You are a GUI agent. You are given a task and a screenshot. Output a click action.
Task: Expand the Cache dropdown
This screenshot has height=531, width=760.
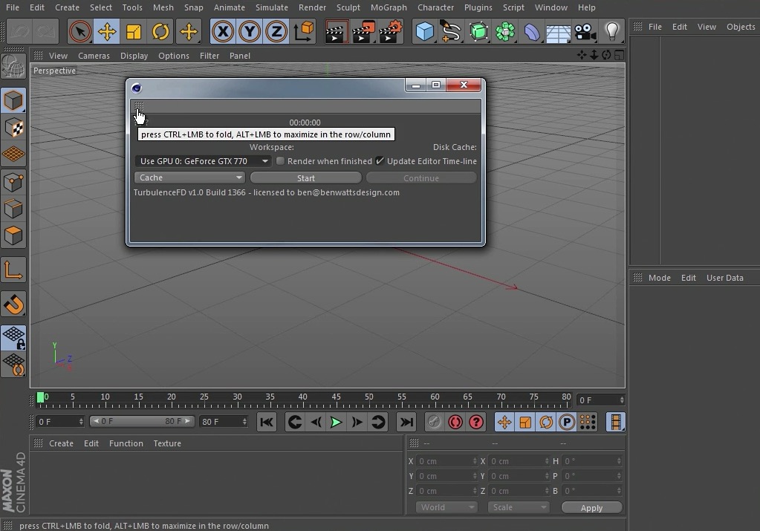click(x=190, y=177)
